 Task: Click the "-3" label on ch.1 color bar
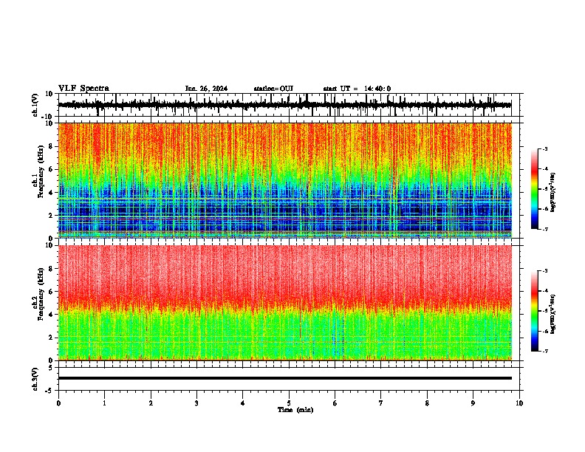544,148
